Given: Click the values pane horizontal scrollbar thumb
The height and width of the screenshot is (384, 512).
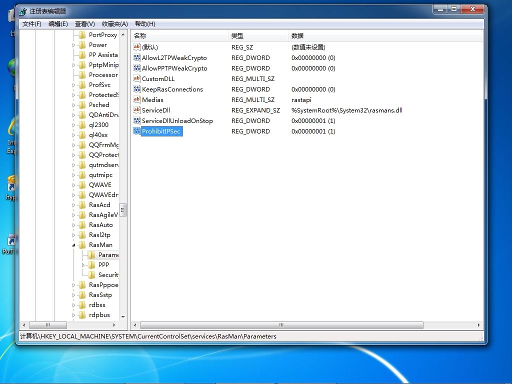Looking at the screenshot, I should pos(281,325).
